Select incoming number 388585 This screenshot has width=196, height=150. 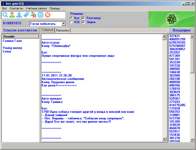(174, 69)
